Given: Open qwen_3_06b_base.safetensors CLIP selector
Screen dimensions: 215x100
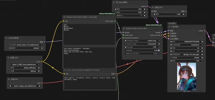Looking at the screenshot, I should click(24, 64).
